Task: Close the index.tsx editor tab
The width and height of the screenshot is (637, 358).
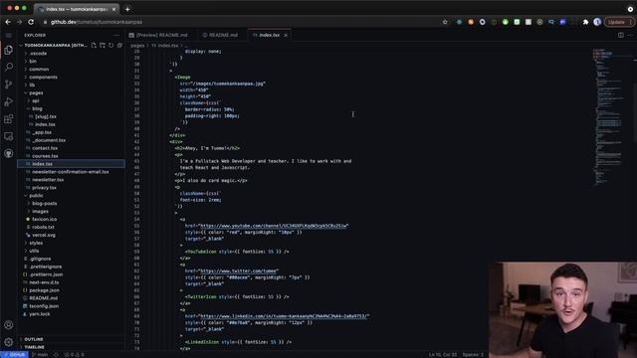Action: [286, 36]
